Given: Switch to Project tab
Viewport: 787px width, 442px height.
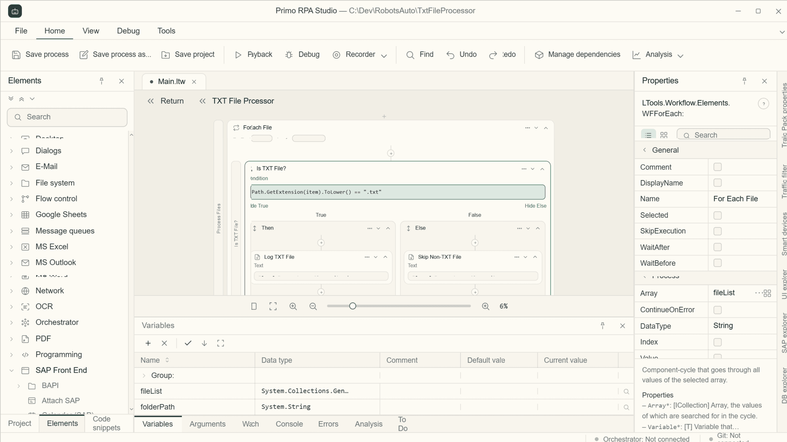Looking at the screenshot, I should [20, 423].
